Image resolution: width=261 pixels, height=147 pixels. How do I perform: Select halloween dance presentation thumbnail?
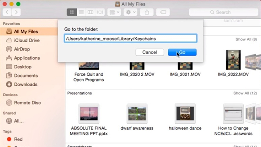(185, 114)
